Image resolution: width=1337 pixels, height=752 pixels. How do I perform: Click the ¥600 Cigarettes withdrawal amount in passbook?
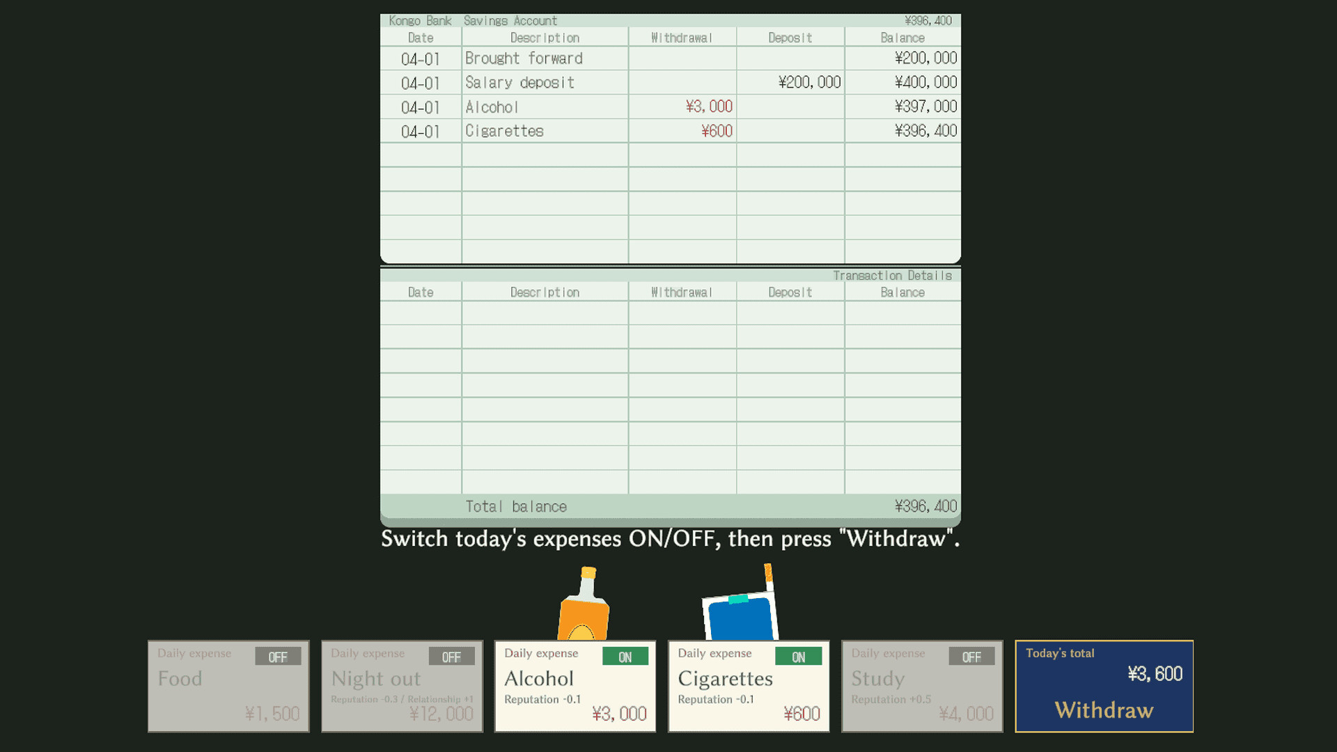(717, 131)
